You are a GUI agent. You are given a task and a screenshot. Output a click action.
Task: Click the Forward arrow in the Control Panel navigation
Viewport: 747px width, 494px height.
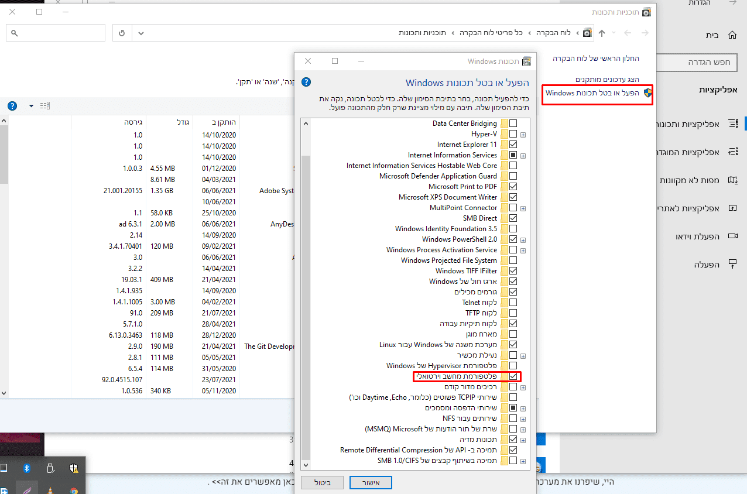coord(628,33)
